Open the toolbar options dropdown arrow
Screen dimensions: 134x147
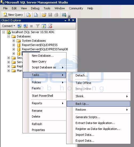[x=69, y=16]
